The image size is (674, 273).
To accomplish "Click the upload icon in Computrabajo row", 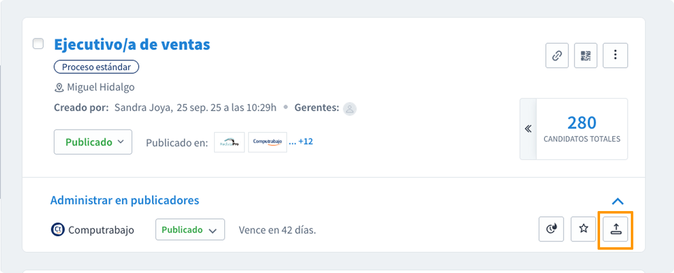I will 615,229.
